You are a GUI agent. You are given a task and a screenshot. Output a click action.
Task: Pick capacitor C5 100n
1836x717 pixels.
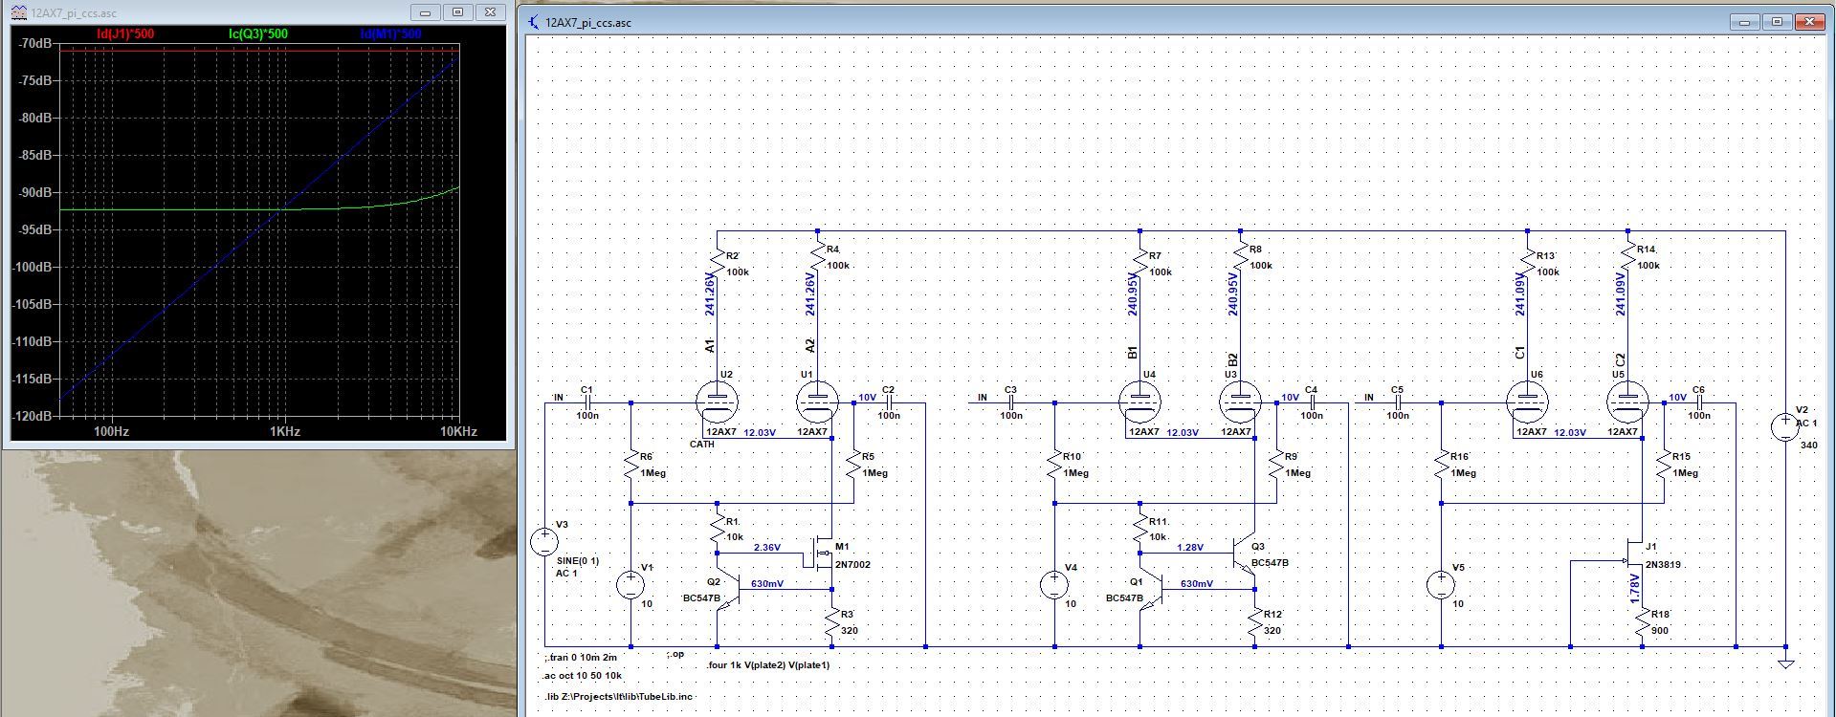click(1397, 402)
